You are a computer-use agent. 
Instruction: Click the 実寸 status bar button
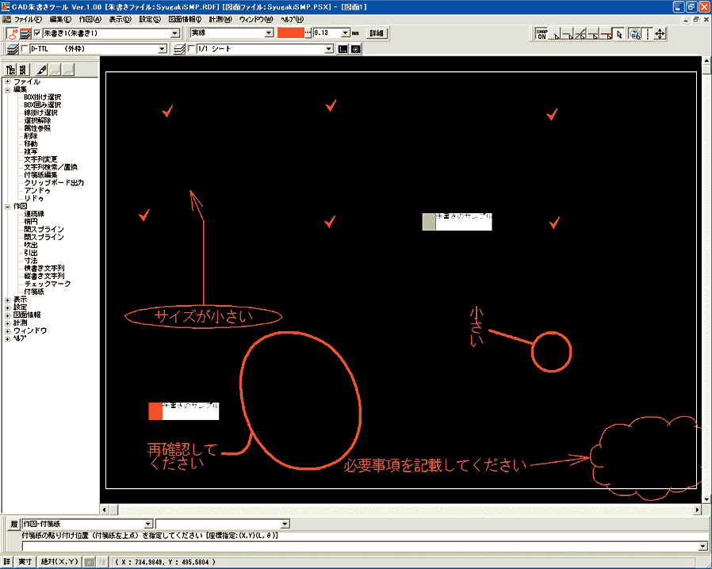click(25, 562)
